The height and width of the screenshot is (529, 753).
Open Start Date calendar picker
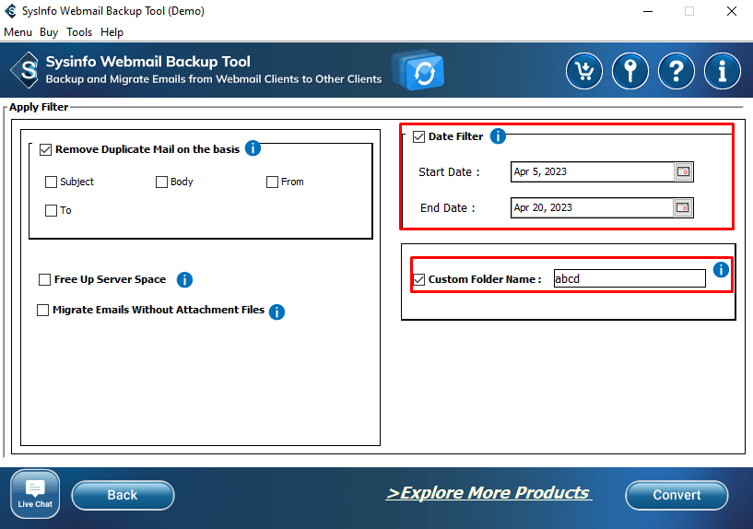(x=683, y=171)
